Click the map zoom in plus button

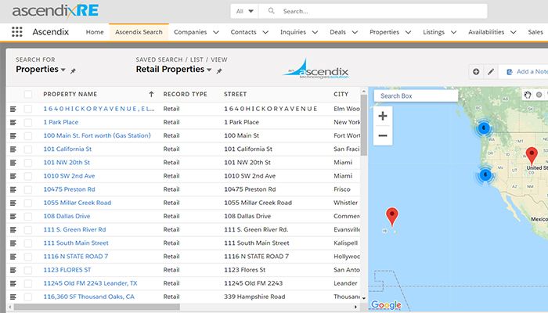(x=383, y=116)
